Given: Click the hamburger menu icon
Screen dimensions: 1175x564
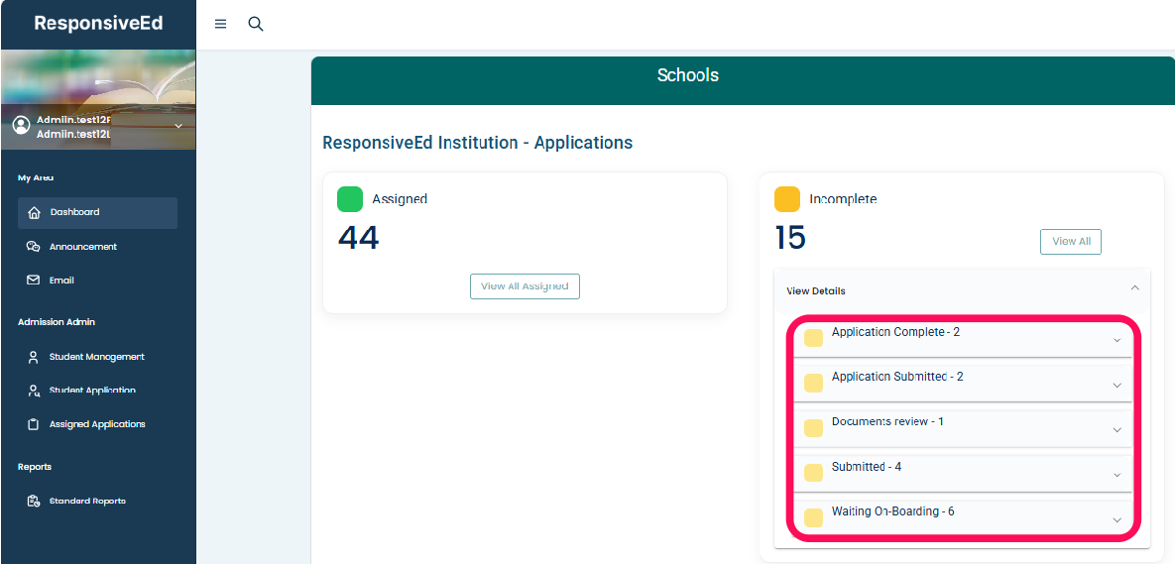Looking at the screenshot, I should [220, 24].
